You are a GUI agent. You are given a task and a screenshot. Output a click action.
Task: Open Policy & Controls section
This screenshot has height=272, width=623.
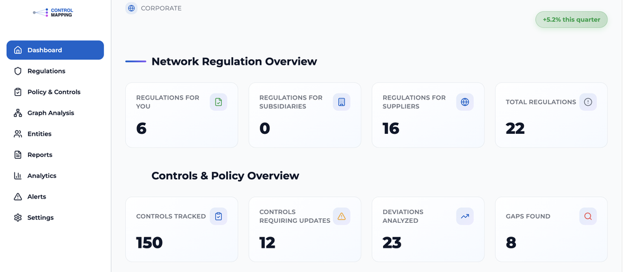pyautogui.click(x=54, y=92)
